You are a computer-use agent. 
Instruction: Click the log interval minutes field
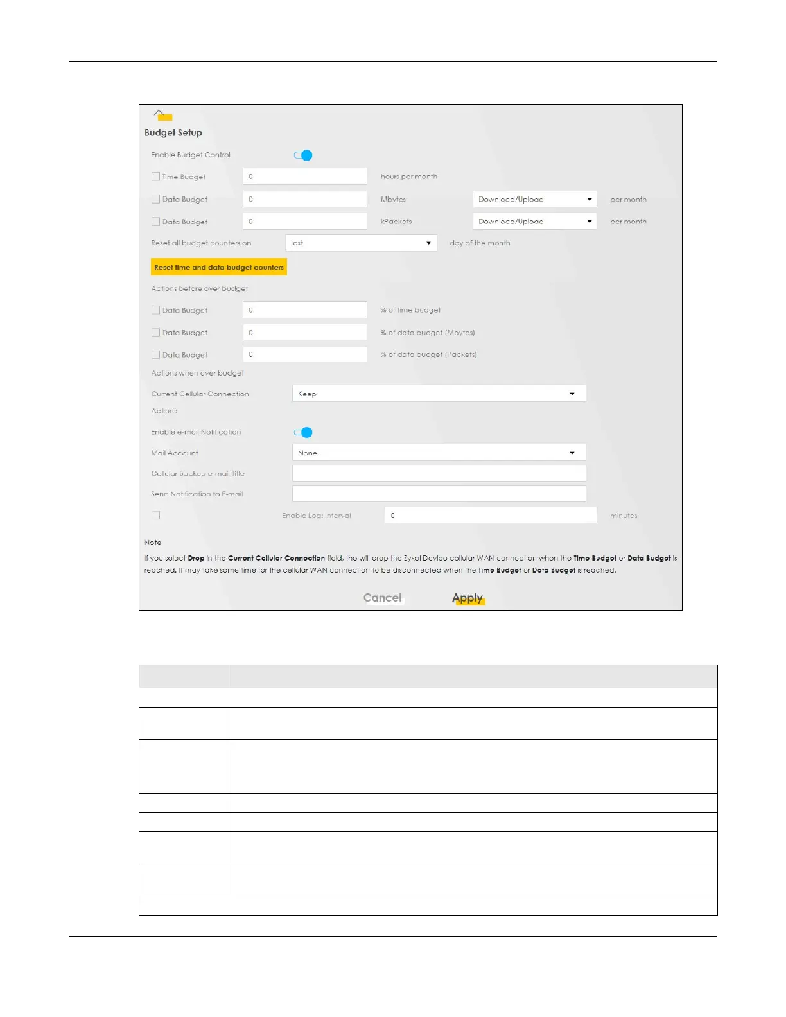[491, 516]
